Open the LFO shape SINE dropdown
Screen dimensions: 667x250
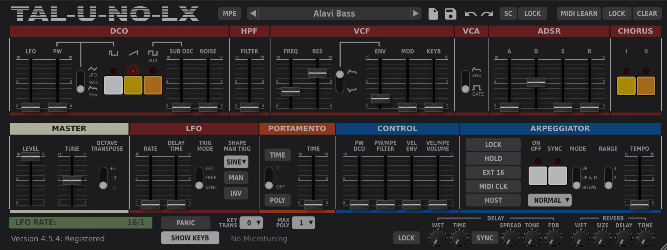point(236,162)
